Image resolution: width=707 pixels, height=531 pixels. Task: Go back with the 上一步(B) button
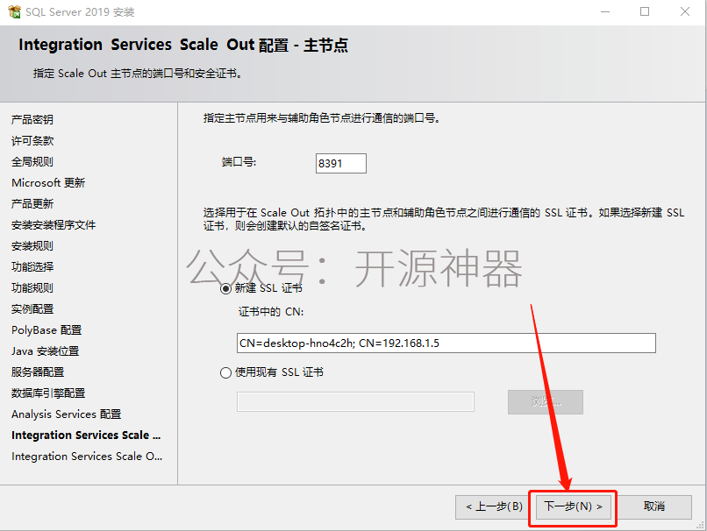[493, 506]
